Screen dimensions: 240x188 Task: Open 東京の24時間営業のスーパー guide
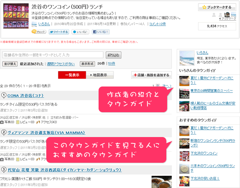212,91
